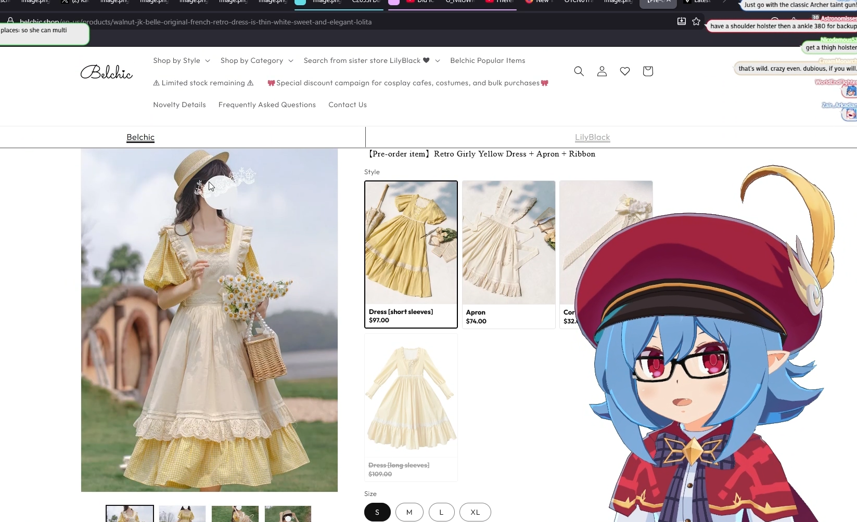This screenshot has height=522, width=857.
Task: Click the $97.00 price text
Action: (379, 320)
